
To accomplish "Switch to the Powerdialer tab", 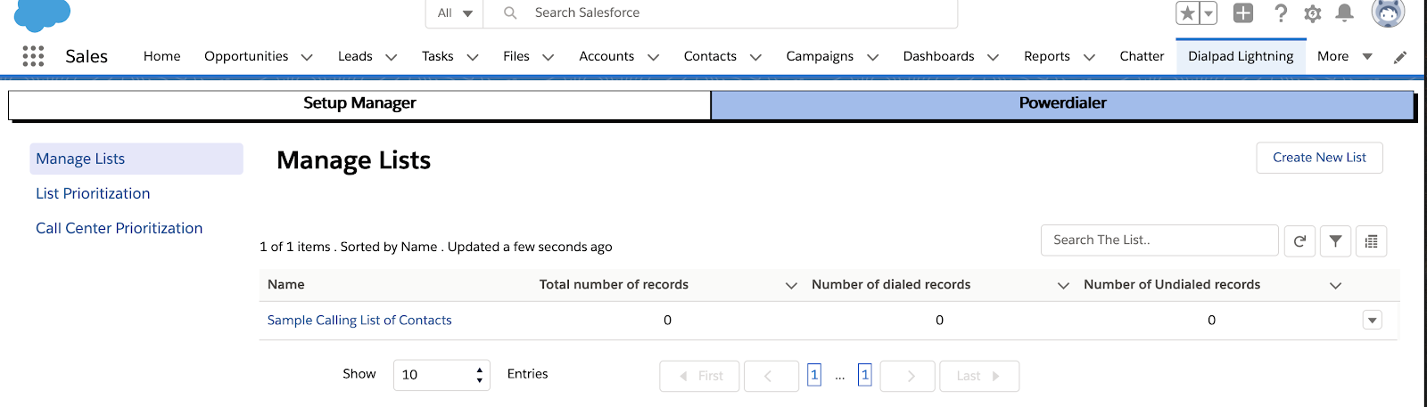I will click(1062, 103).
